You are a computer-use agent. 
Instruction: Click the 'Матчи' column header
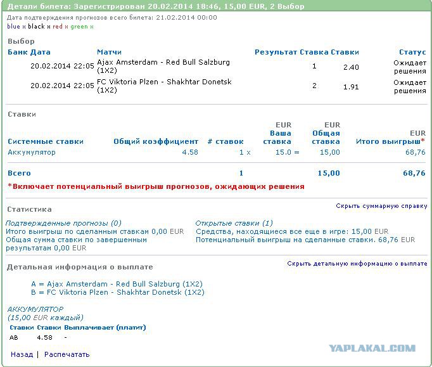point(109,52)
